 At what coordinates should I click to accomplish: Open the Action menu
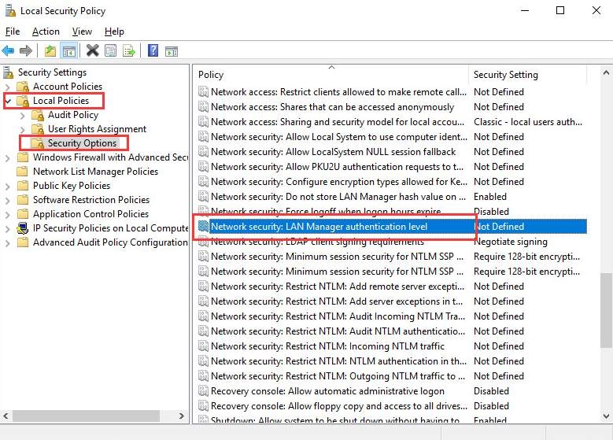point(46,31)
